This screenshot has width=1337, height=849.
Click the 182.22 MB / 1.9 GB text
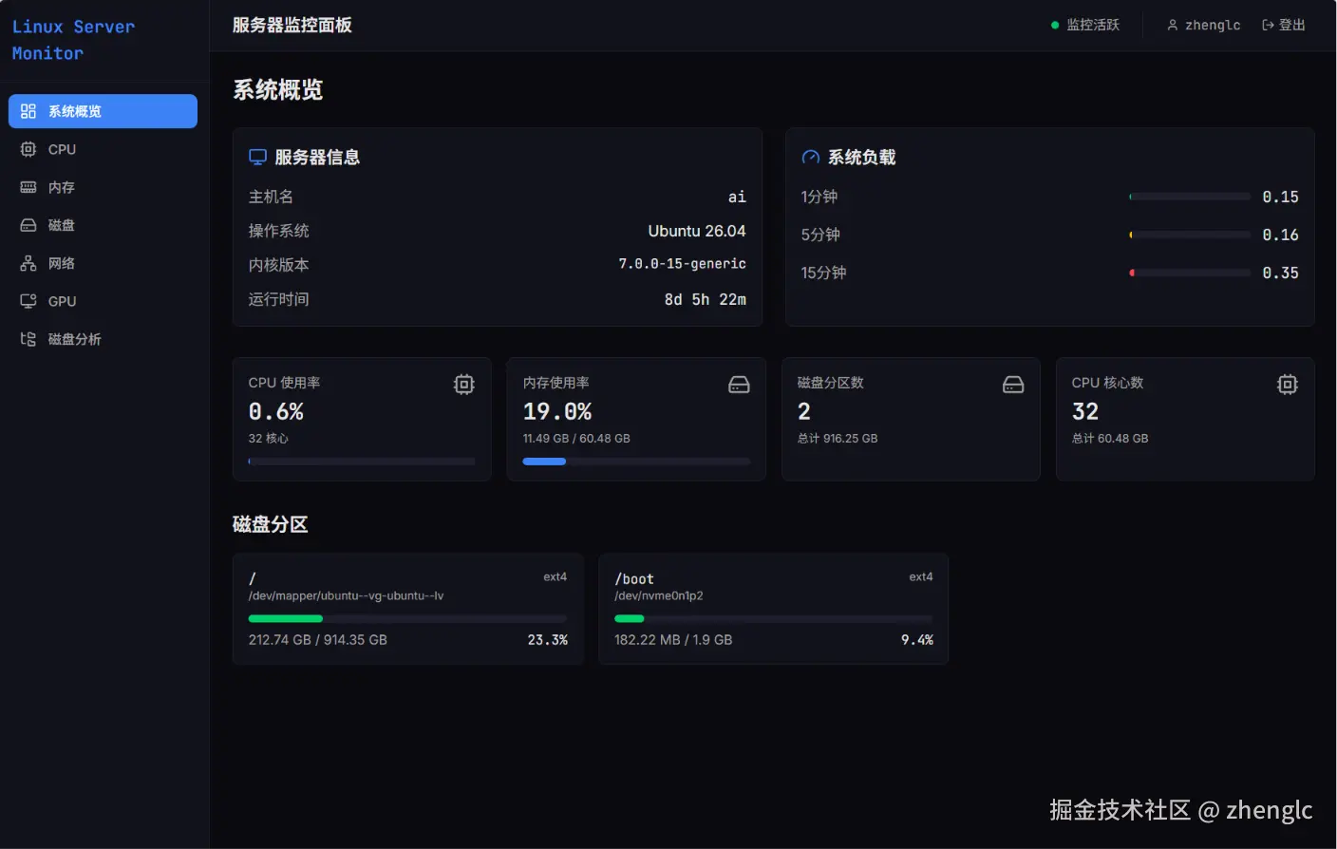coord(673,640)
